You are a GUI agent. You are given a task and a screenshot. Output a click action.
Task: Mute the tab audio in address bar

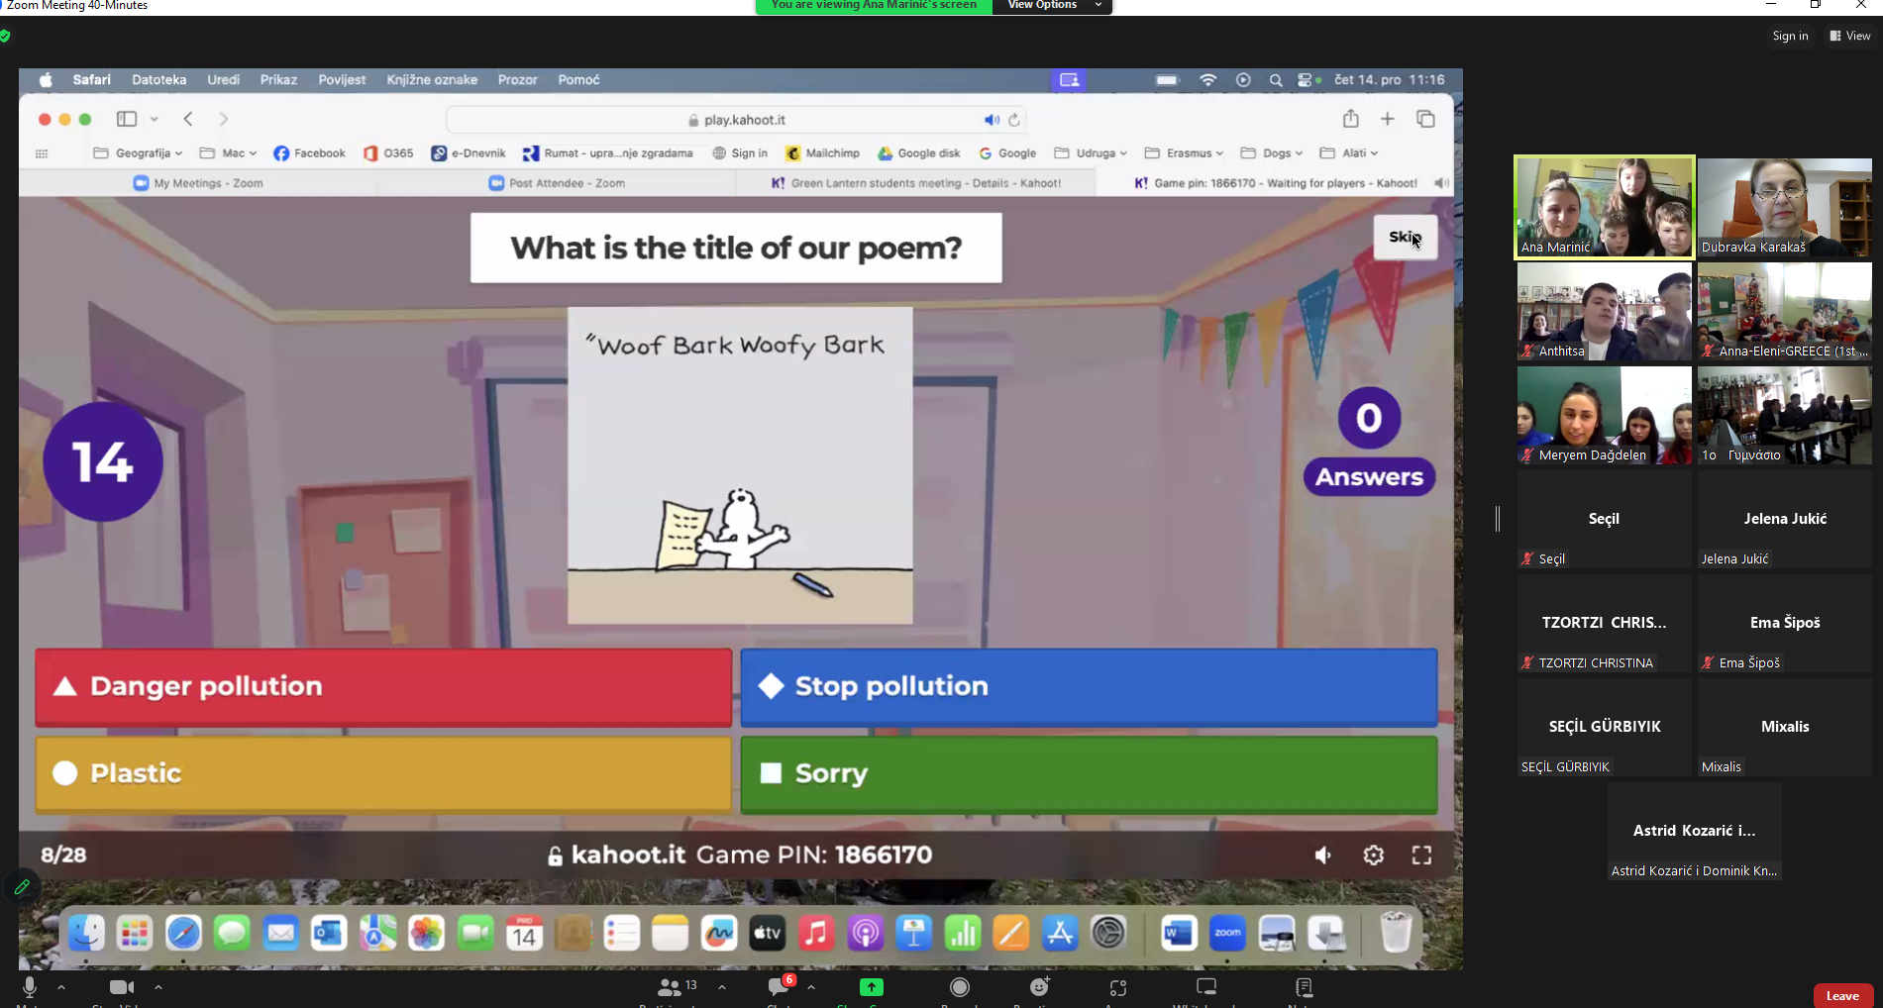[x=991, y=120]
